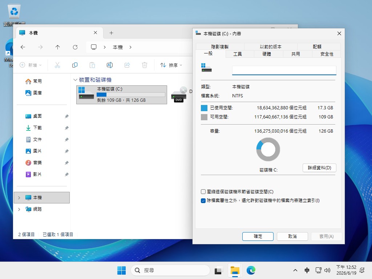372x279 pixels.
Task: Uncheck the file content indexing checkbox
Action: pyautogui.click(x=203, y=201)
